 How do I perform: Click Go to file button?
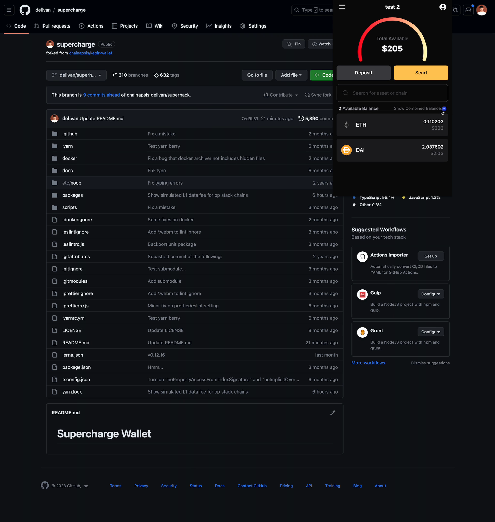[257, 75]
